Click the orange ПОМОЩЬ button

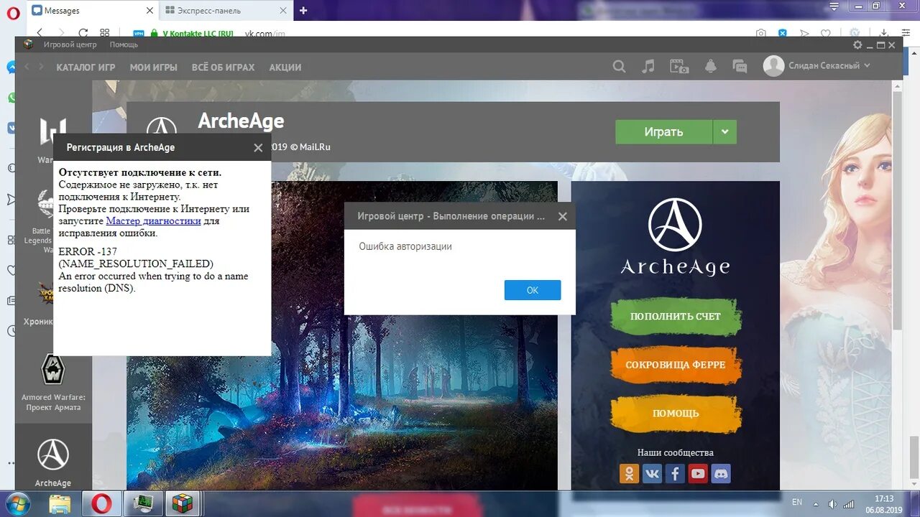[676, 414]
